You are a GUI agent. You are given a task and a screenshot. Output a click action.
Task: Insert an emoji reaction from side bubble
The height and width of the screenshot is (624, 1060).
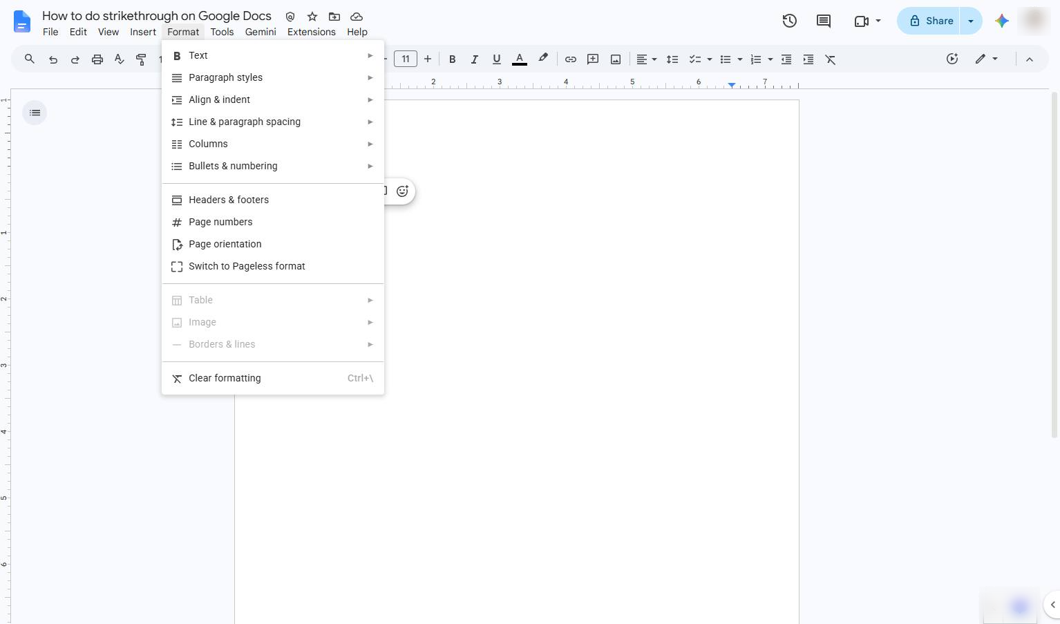point(402,191)
